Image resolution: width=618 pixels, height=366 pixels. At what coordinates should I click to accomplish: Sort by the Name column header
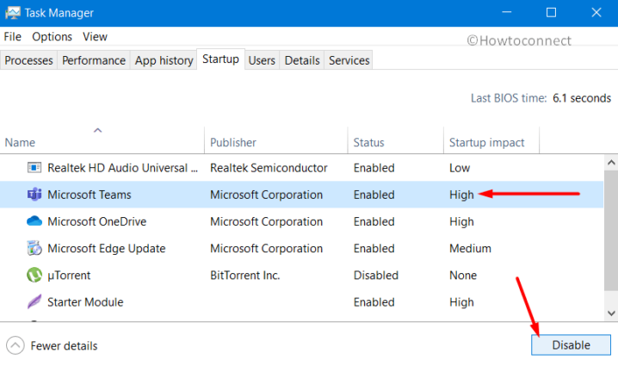(102, 140)
